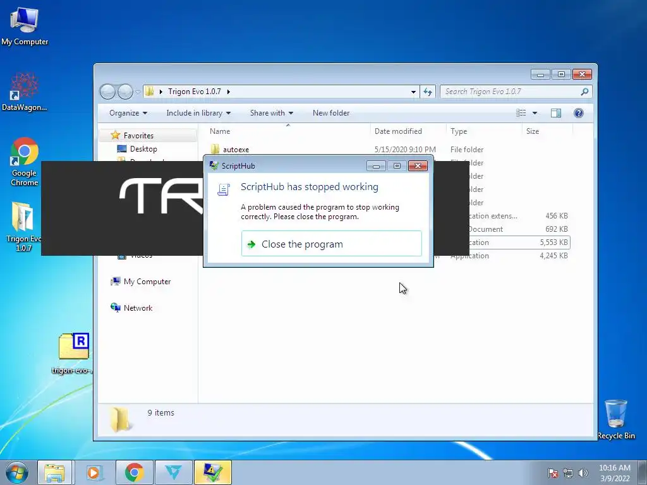Select the trigon-evo archive on desktop
Viewport: 647px width, 485px height.
tap(73, 352)
